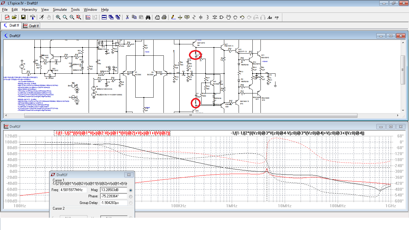
Task: Click the black trace label with I(Vz0)@3
Action: click(x=297, y=133)
